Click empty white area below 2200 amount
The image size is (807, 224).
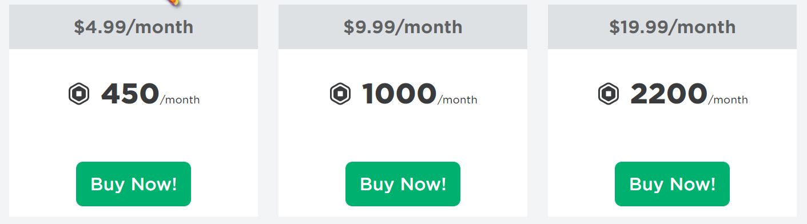[x=672, y=134]
